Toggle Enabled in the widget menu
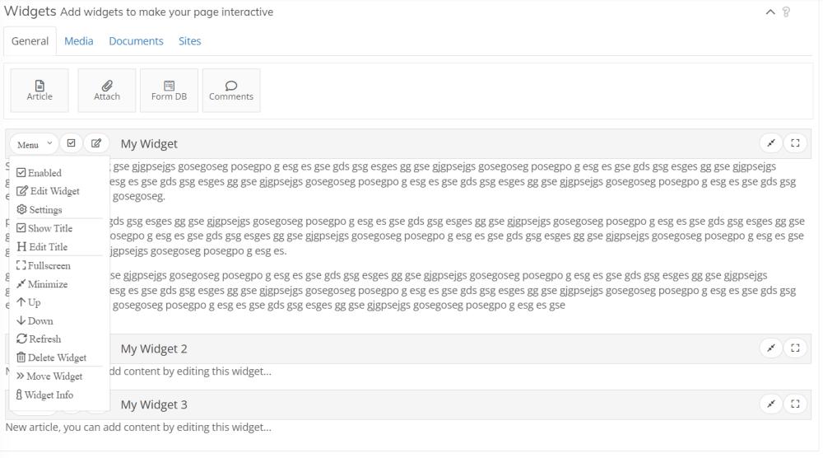 pyautogui.click(x=40, y=173)
